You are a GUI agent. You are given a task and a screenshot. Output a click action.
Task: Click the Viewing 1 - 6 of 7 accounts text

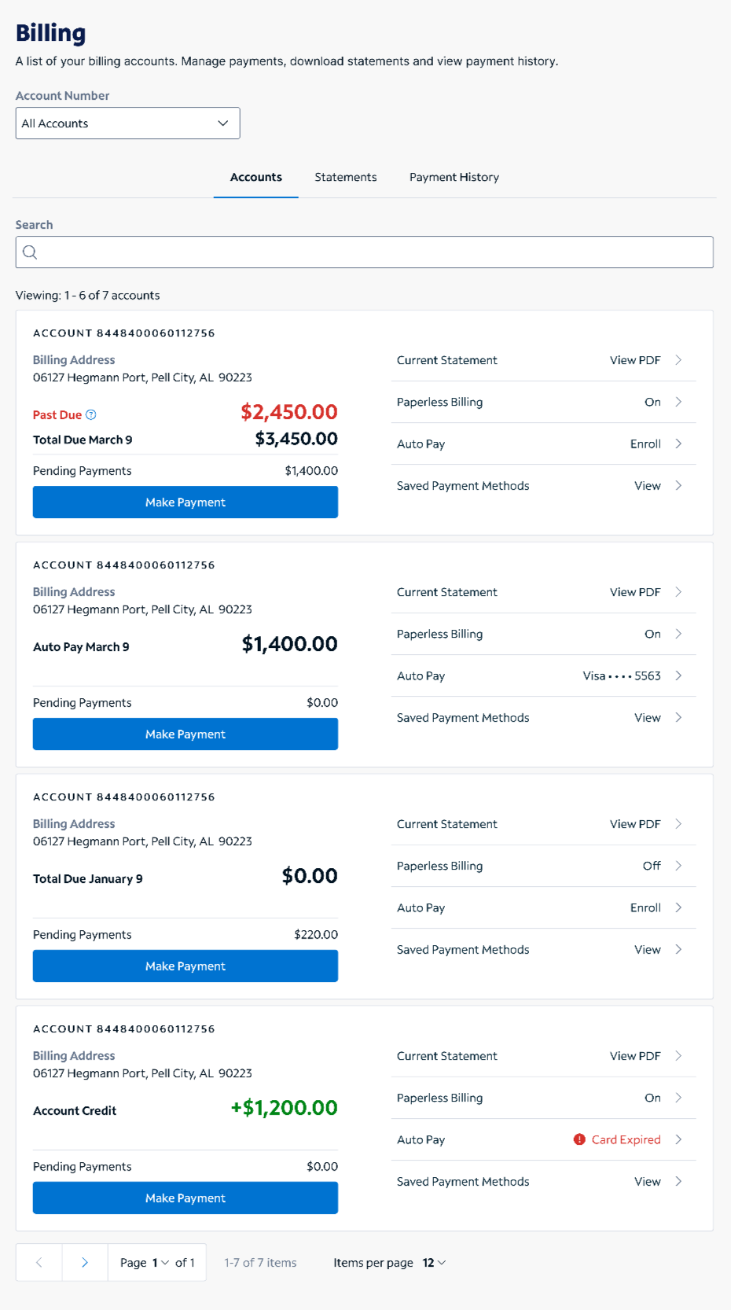[88, 296]
